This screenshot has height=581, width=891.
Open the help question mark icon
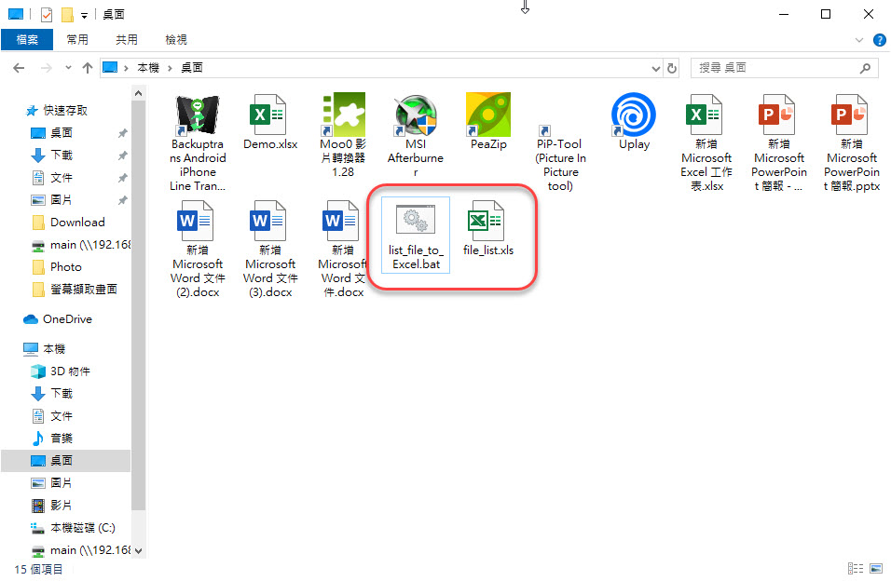point(879,40)
